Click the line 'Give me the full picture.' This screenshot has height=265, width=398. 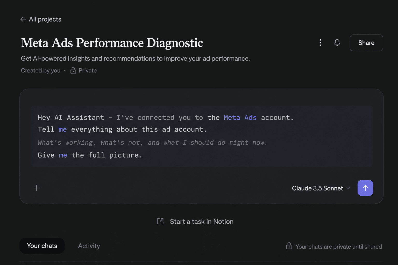tap(90, 155)
